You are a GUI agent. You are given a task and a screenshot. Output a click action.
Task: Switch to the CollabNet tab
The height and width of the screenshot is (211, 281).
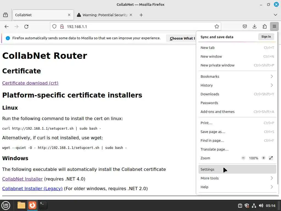pyautogui.click(x=43, y=15)
